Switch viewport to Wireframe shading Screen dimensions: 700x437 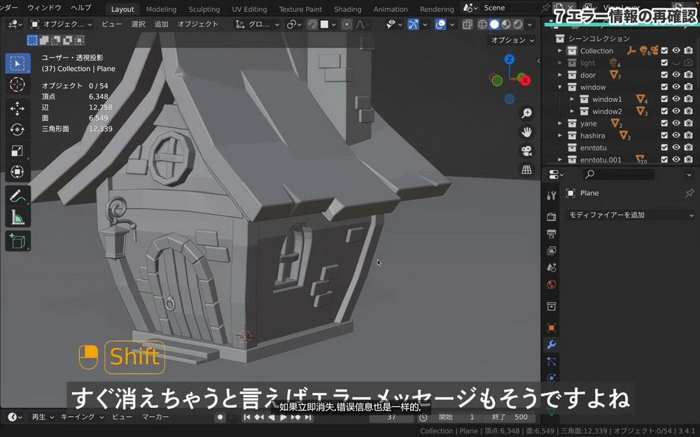[x=482, y=24]
